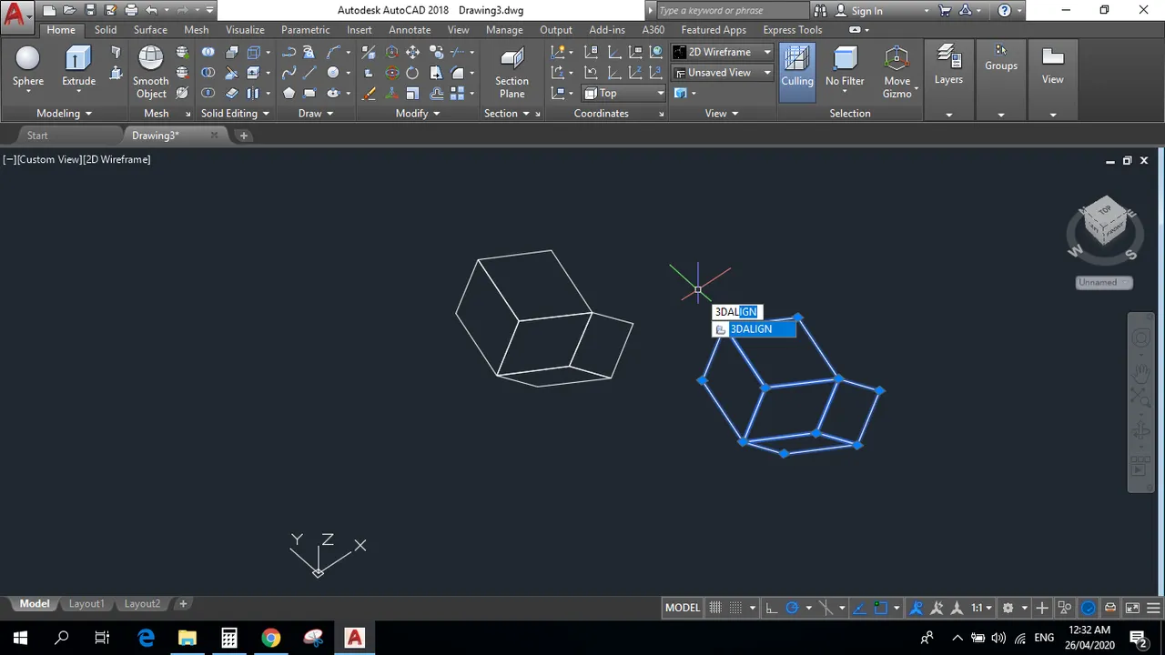Toggle Ortho mode in status bar

(772, 608)
